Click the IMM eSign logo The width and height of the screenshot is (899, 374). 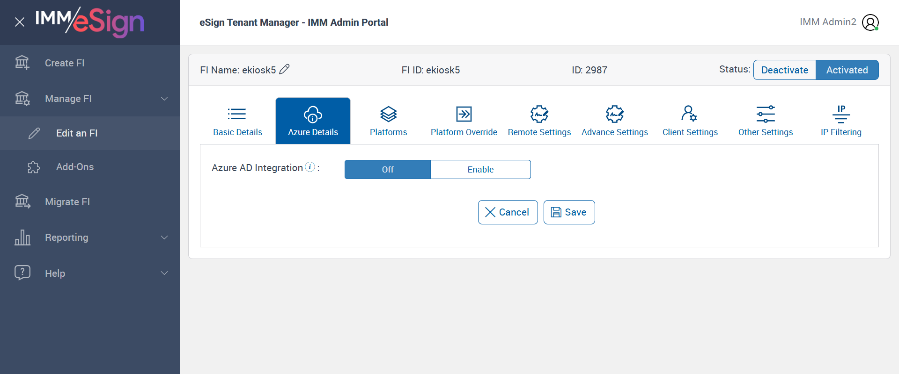(89, 22)
